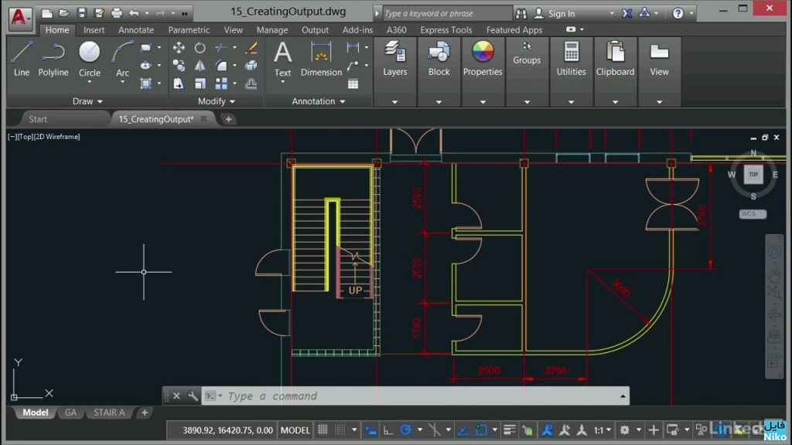Add a new layout with plus button
The width and height of the screenshot is (792, 445).
(145, 413)
